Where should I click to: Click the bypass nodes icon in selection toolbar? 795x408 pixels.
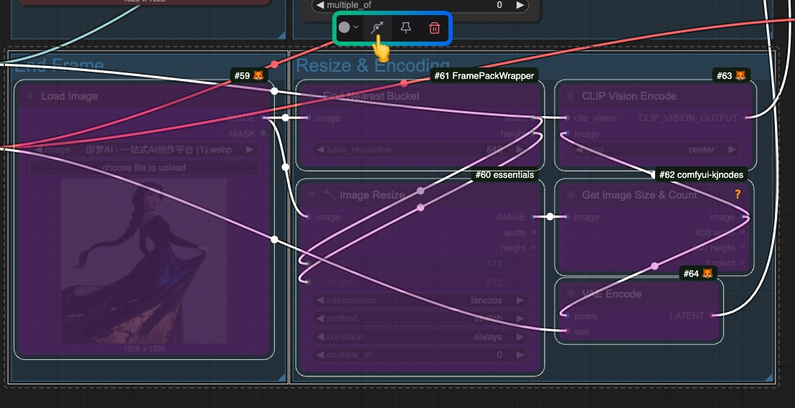tap(377, 28)
